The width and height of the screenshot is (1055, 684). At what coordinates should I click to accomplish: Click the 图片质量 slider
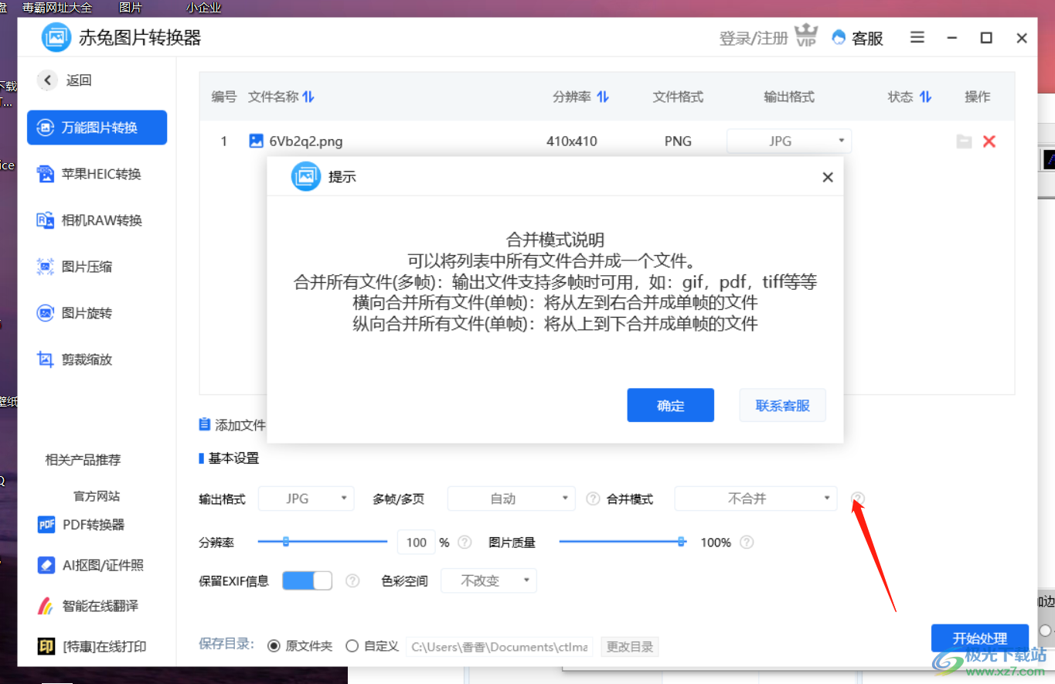622,542
